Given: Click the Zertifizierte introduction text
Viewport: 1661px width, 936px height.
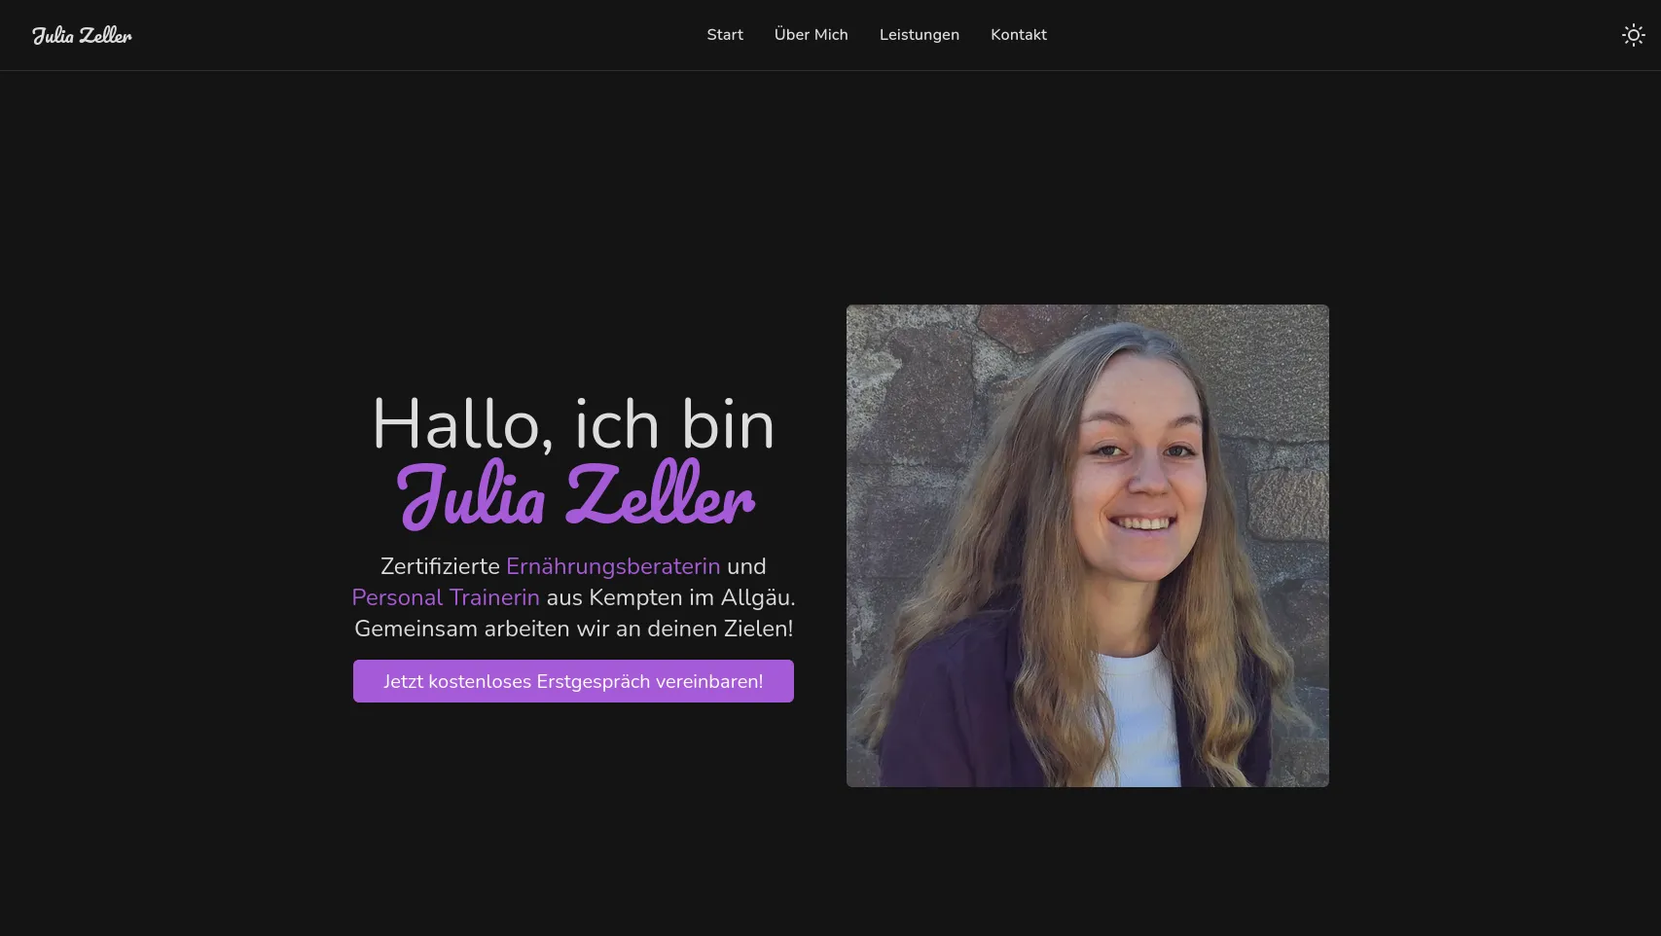Looking at the screenshot, I should tap(440, 566).
